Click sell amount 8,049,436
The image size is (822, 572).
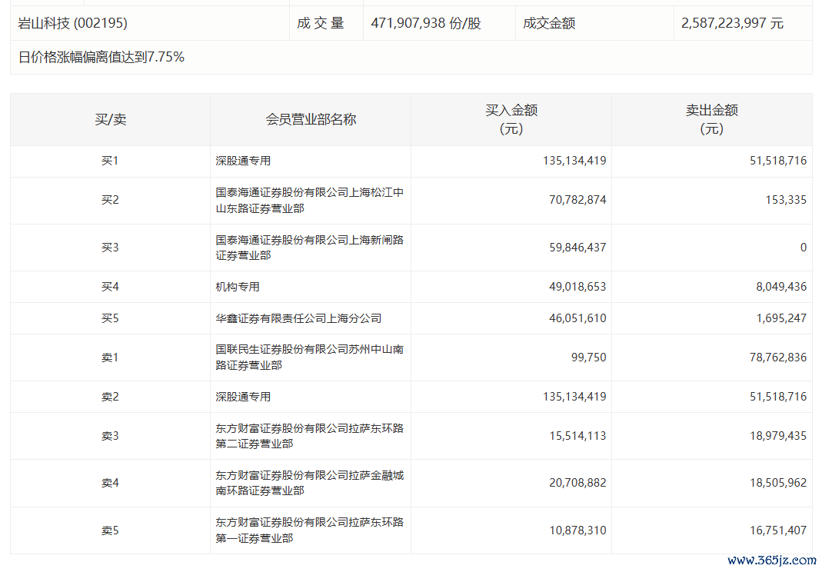point(781,287)
